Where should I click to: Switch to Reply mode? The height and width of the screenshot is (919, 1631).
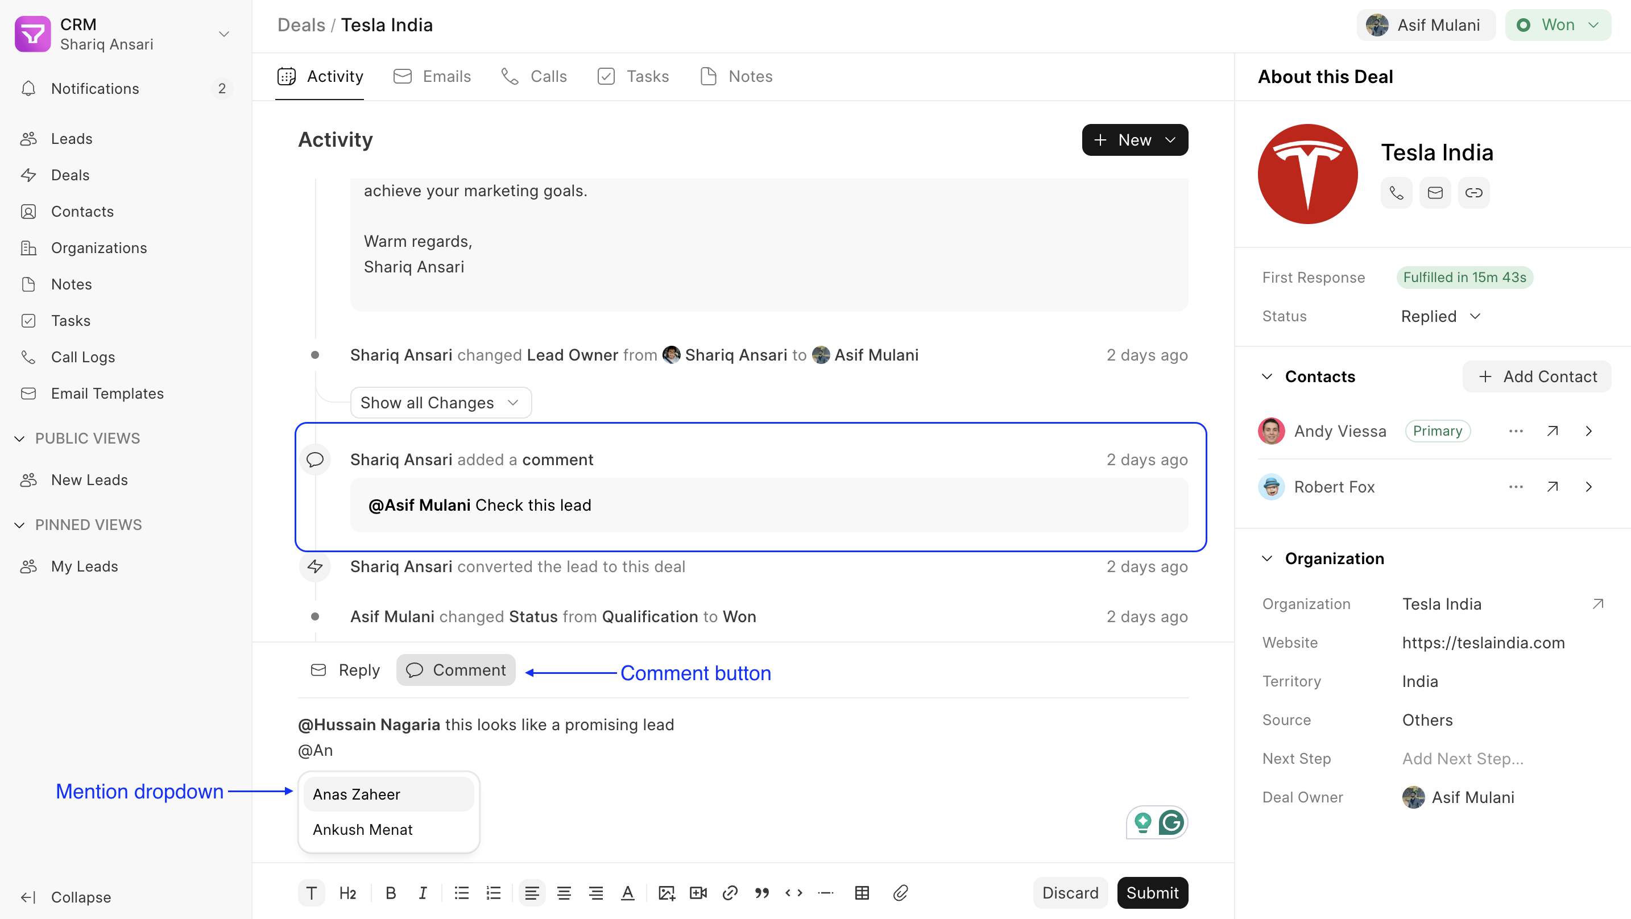(345, 669)
